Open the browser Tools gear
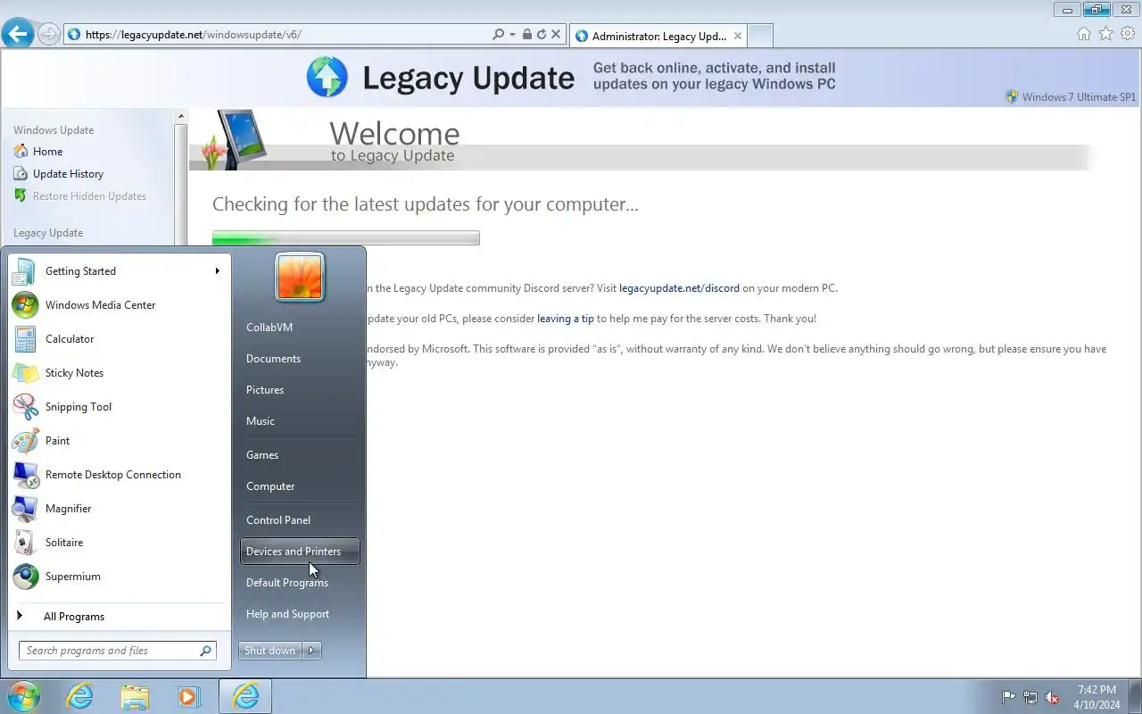 pos(1128,34)
